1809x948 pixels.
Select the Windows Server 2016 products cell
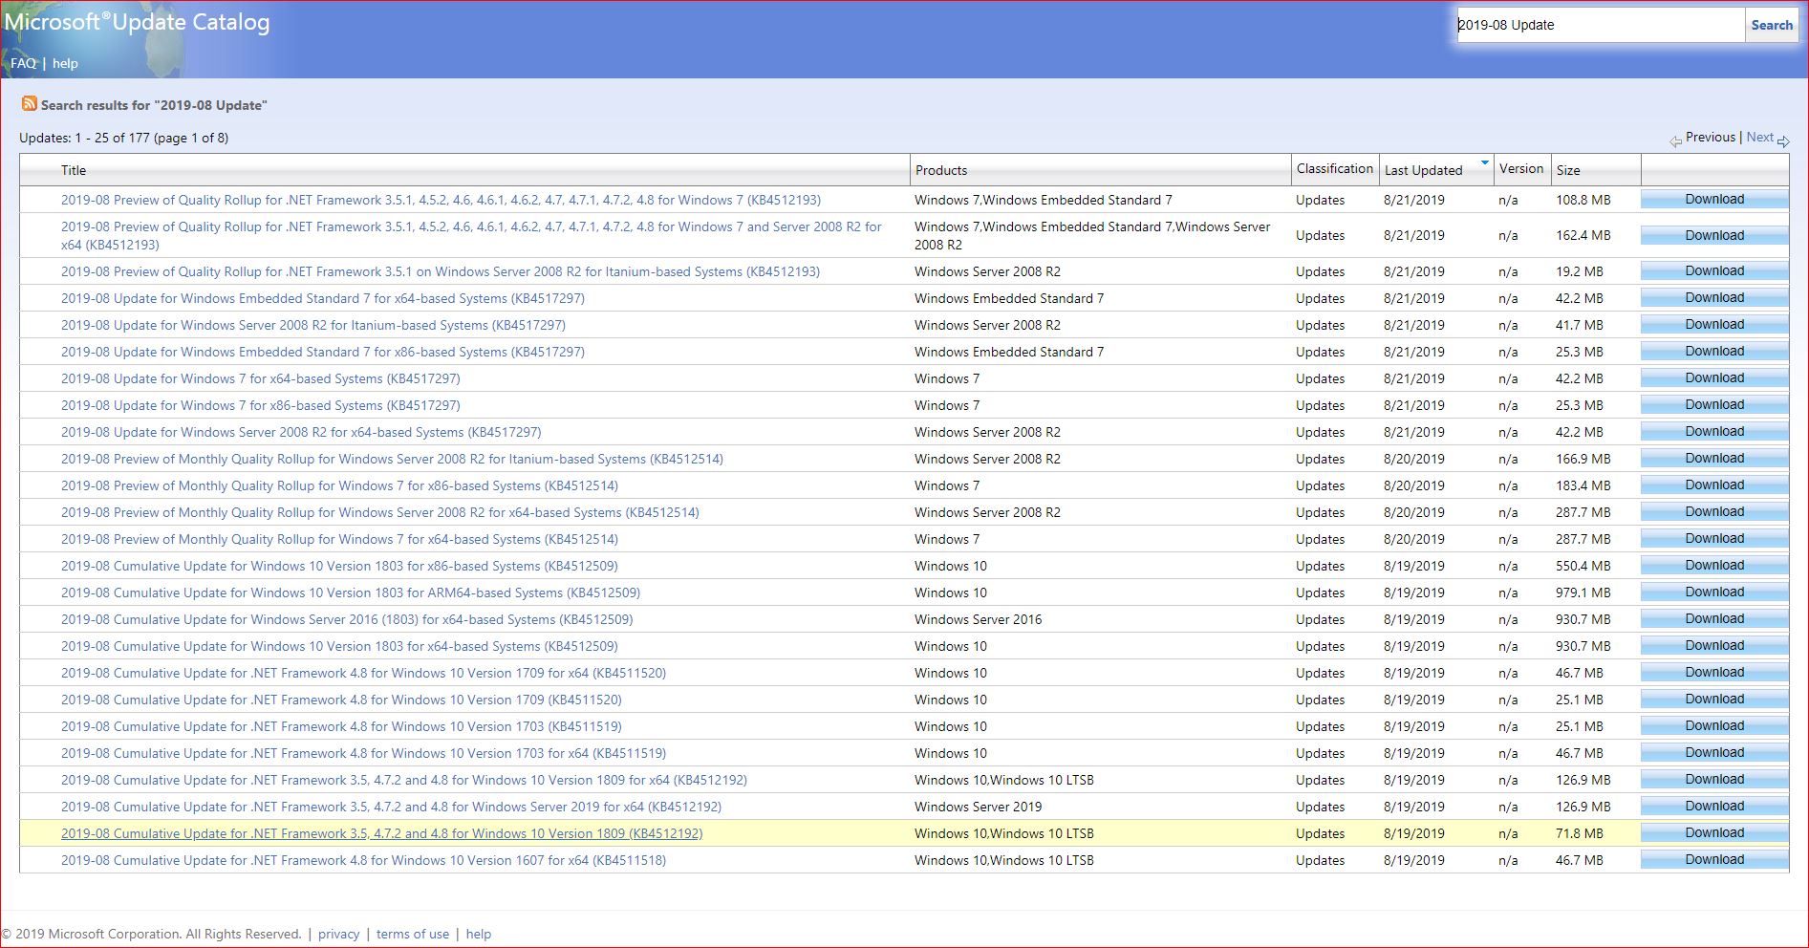(x=979, y=619)
